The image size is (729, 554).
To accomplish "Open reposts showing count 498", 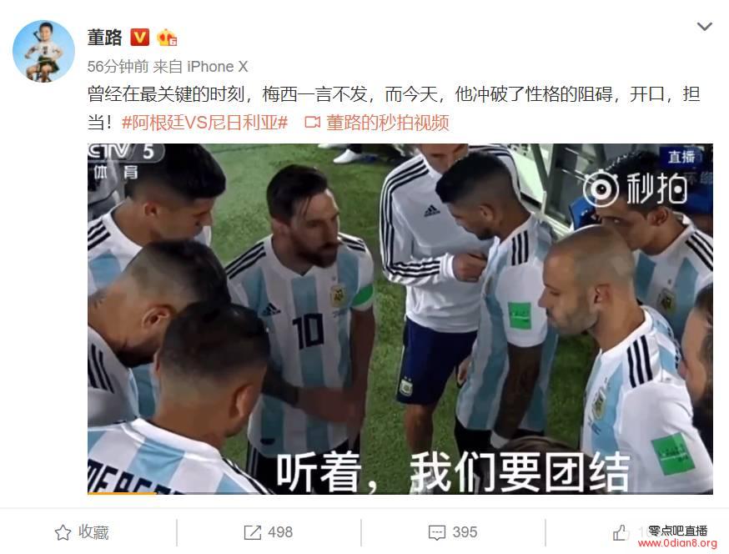I will pos(269,532).
